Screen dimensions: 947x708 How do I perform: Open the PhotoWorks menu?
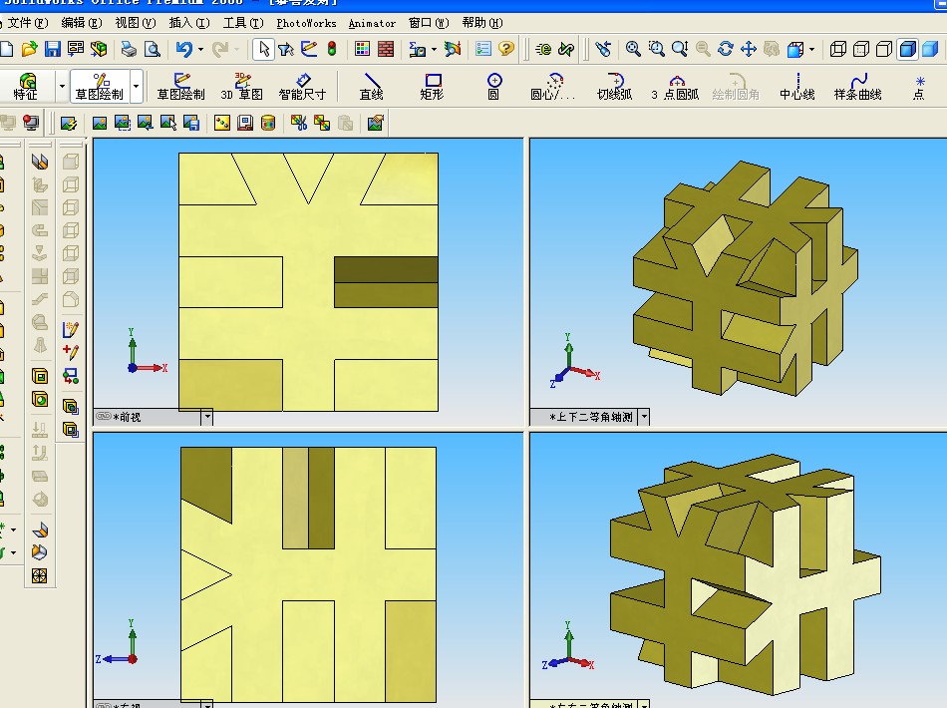306,23
